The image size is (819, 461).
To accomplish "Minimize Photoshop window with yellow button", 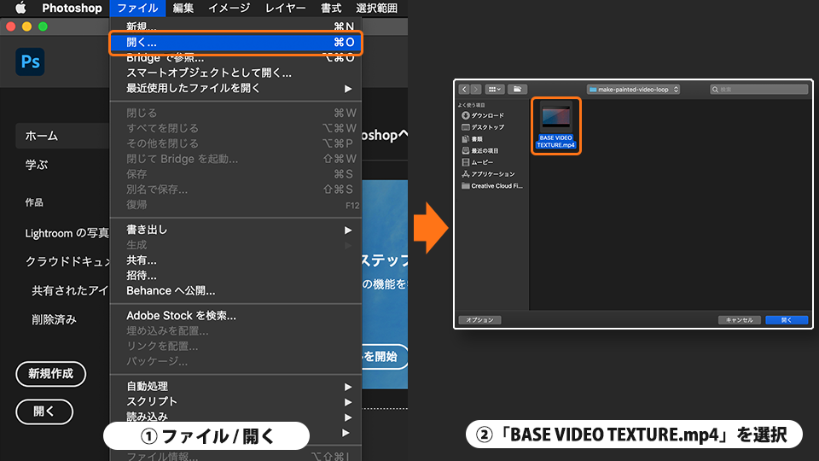I will click(x=26, y=26).
